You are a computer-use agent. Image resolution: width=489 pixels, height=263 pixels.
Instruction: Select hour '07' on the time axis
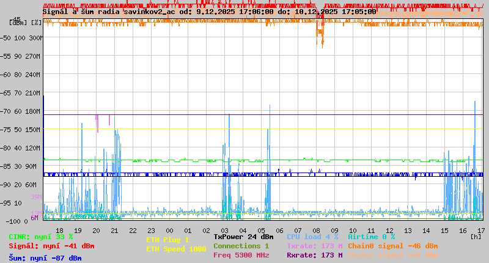298,231
